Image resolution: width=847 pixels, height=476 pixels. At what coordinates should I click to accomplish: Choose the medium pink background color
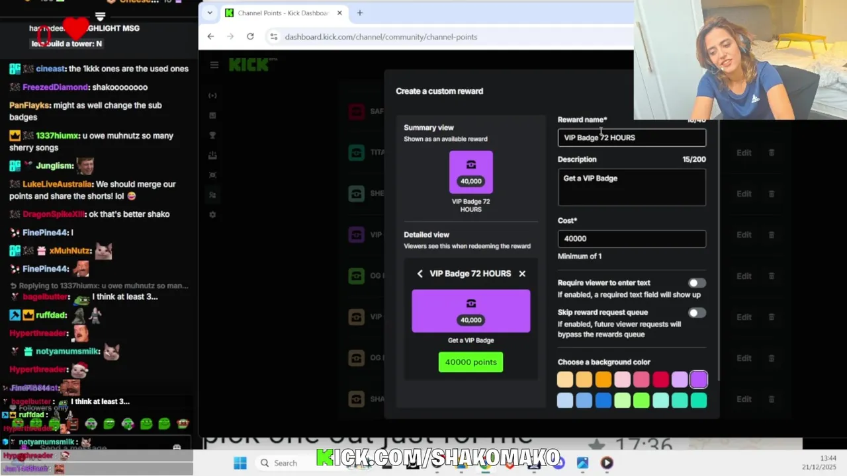point(641,379)
